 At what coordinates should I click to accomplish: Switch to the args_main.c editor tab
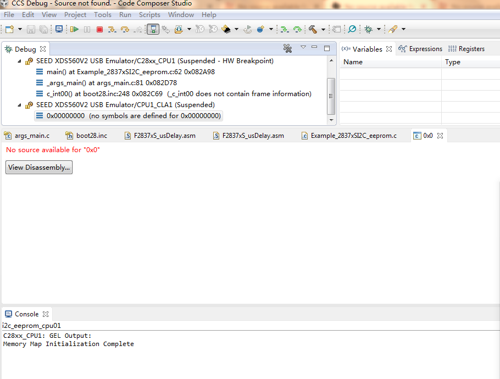point(27,136)
